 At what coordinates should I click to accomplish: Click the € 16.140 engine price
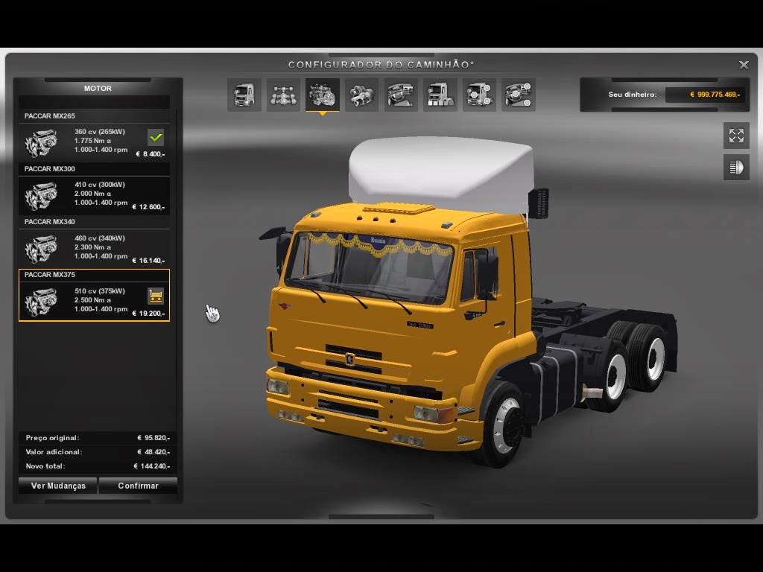tap(148, 261)
